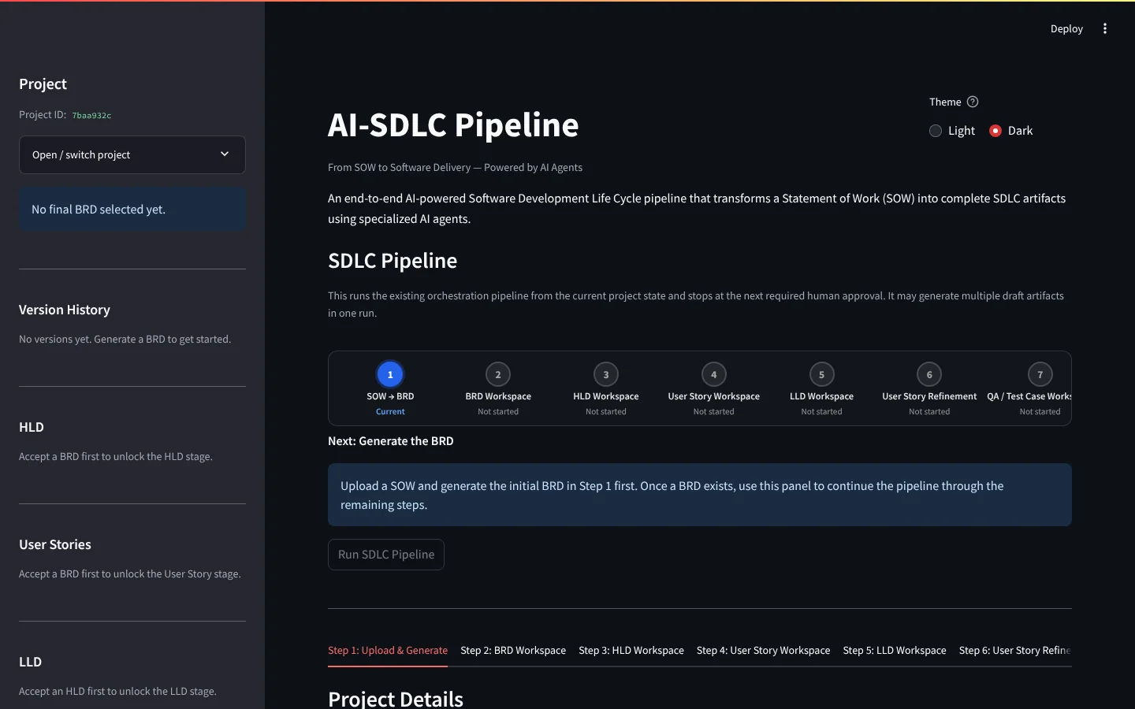Click the Project Details heading
1135x709 pixels.
(x=396, y=699)
